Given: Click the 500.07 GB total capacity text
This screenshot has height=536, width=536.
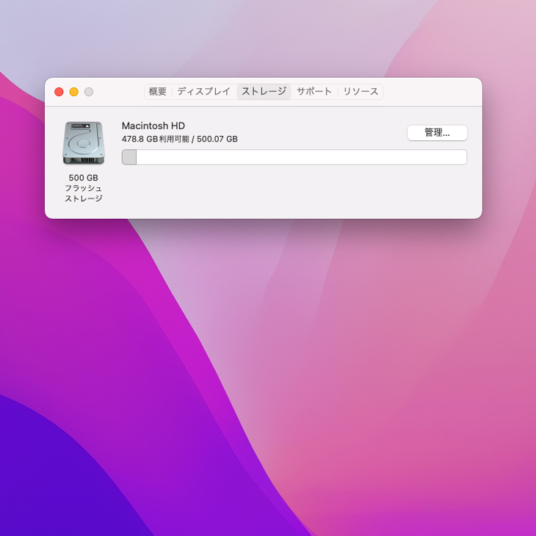Looking at the screenshot, I should click(x=217, y=139).
